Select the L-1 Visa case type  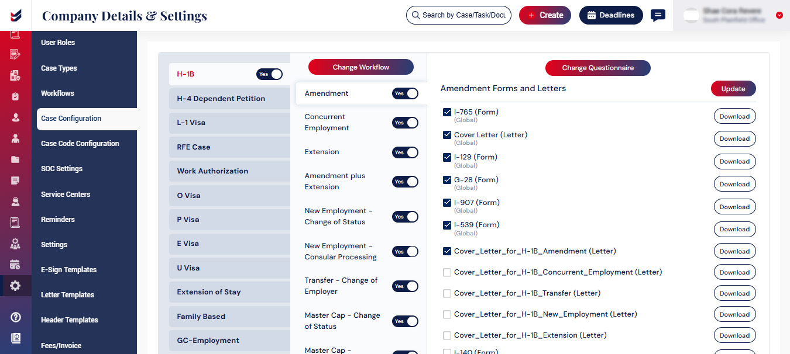(229, 123)
